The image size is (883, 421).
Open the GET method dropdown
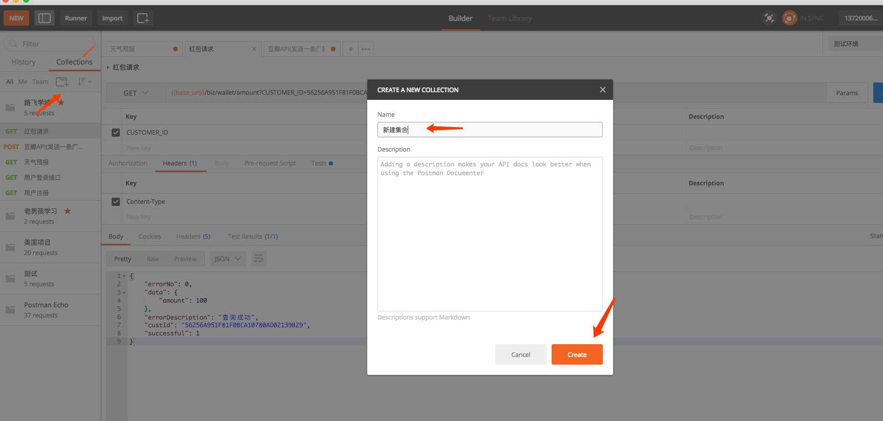click(136, 93)
